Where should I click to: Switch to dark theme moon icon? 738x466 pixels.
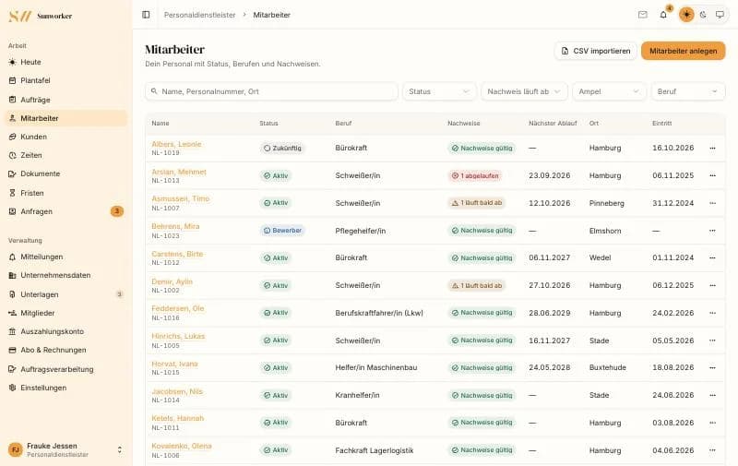coord(703,15)
